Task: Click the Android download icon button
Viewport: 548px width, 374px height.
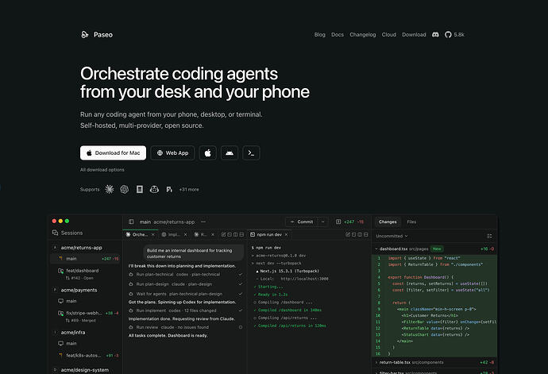Action: 230,153
